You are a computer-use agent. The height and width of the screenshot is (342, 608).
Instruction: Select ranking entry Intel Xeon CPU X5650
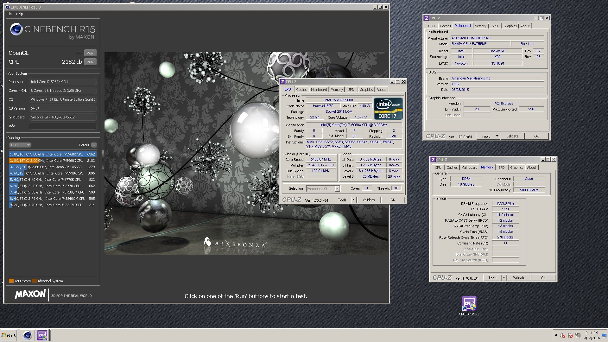click(52, 167)
